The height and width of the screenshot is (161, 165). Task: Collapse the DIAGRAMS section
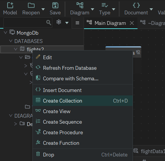click(11, 115)
